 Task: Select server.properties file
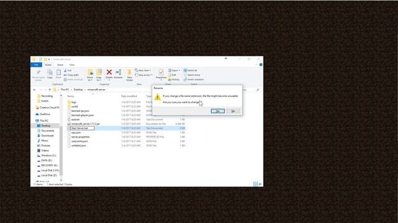coord(78,137)
